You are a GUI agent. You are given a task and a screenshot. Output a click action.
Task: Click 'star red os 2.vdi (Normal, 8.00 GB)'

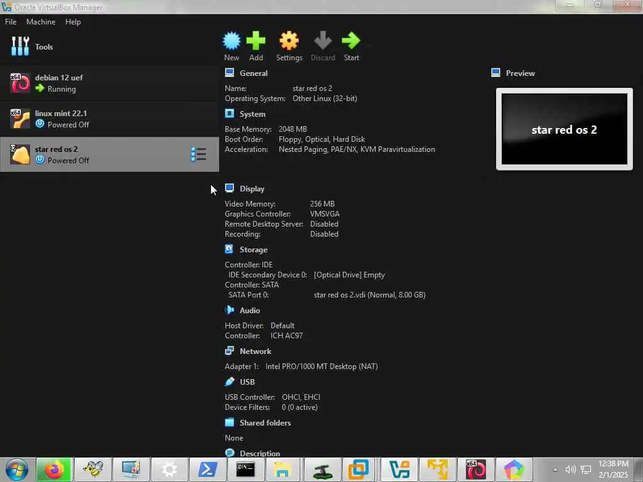369,295
